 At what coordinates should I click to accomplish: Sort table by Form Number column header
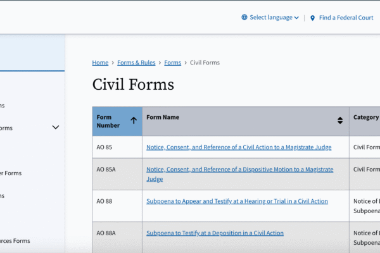tap(109, 121)
